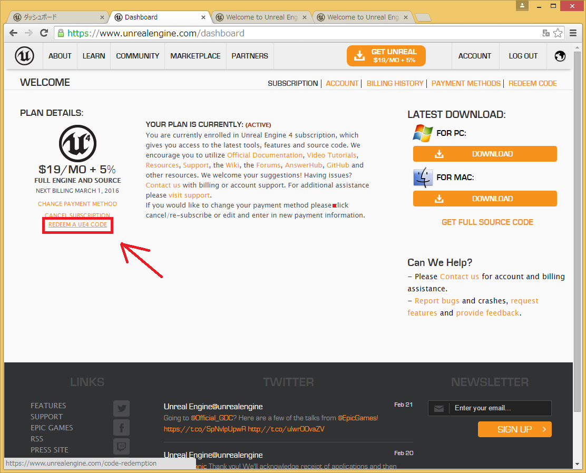Viewport: 586px width, 473px height.
Task: Click the Support link in plan text
Action: 196,165
